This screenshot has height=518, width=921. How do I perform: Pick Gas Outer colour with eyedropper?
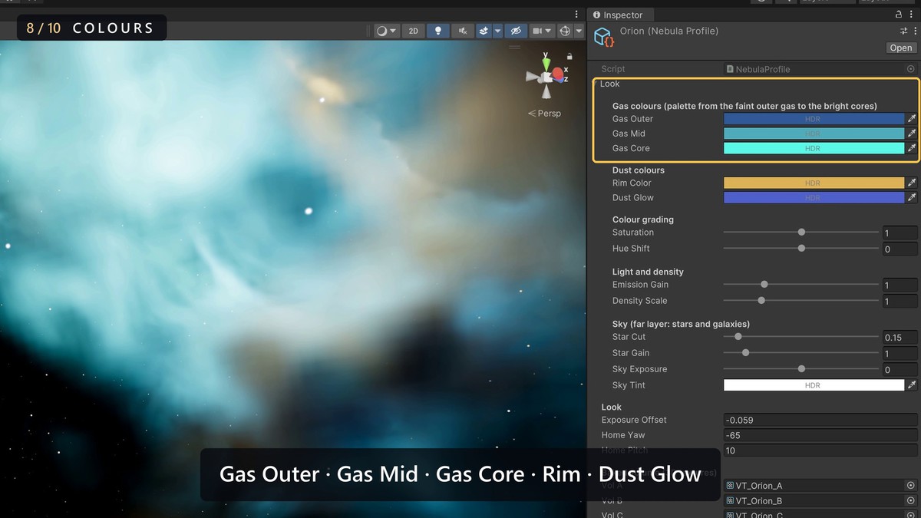[912, 119]
